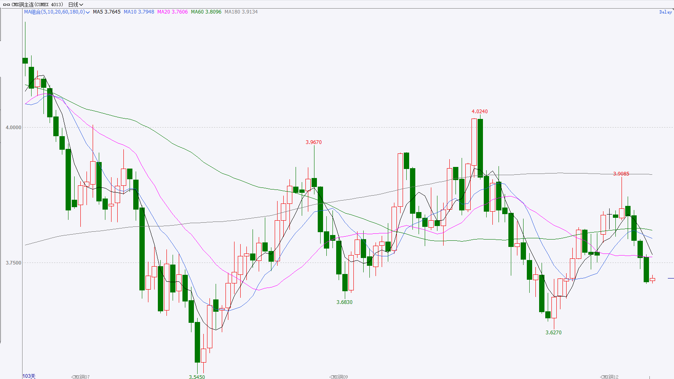Select the MA10 3.7948 legend value
Screen dimensions: 674x379
139,12
